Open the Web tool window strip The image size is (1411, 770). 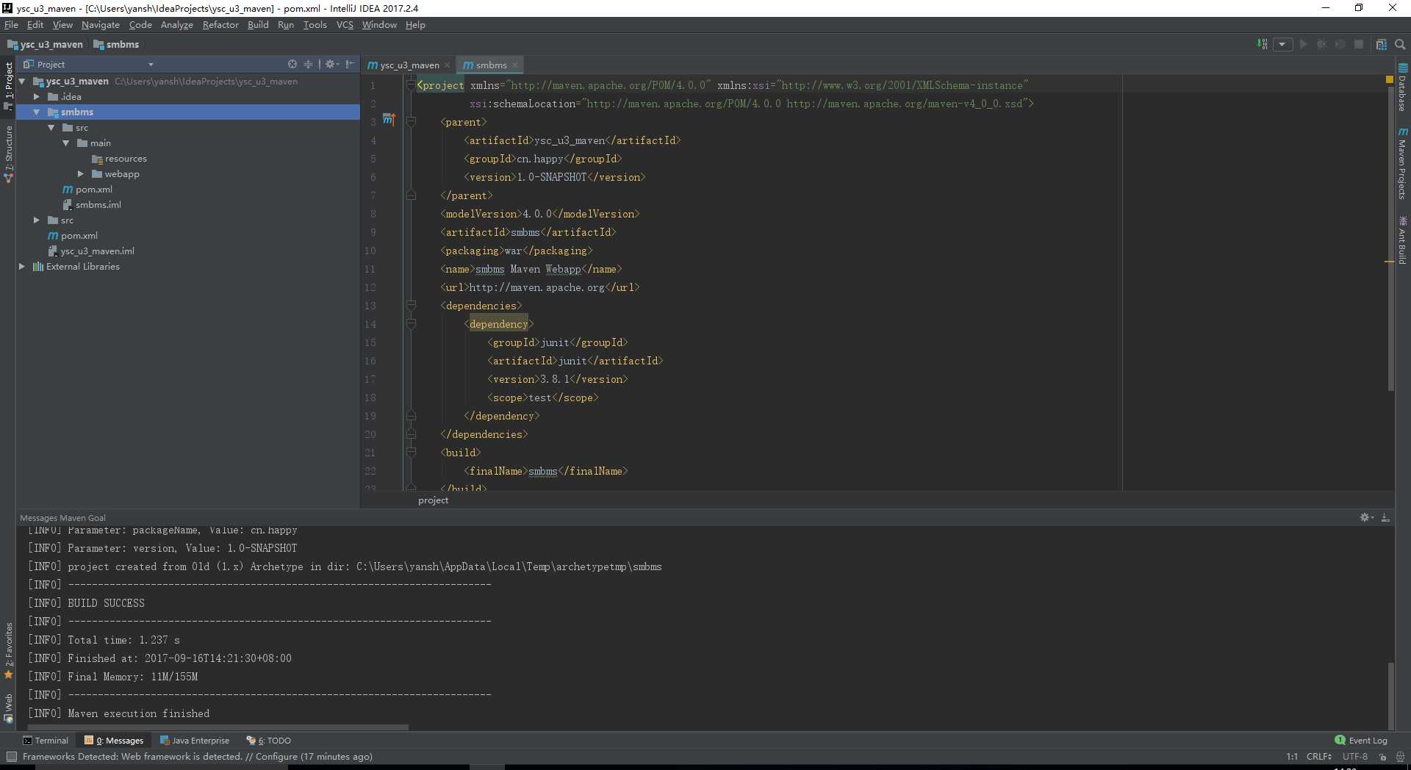[8, 708]
